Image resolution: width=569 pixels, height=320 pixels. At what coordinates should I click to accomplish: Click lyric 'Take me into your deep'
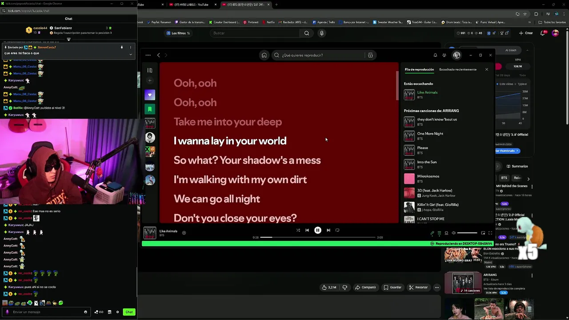(x=228, y=122)
